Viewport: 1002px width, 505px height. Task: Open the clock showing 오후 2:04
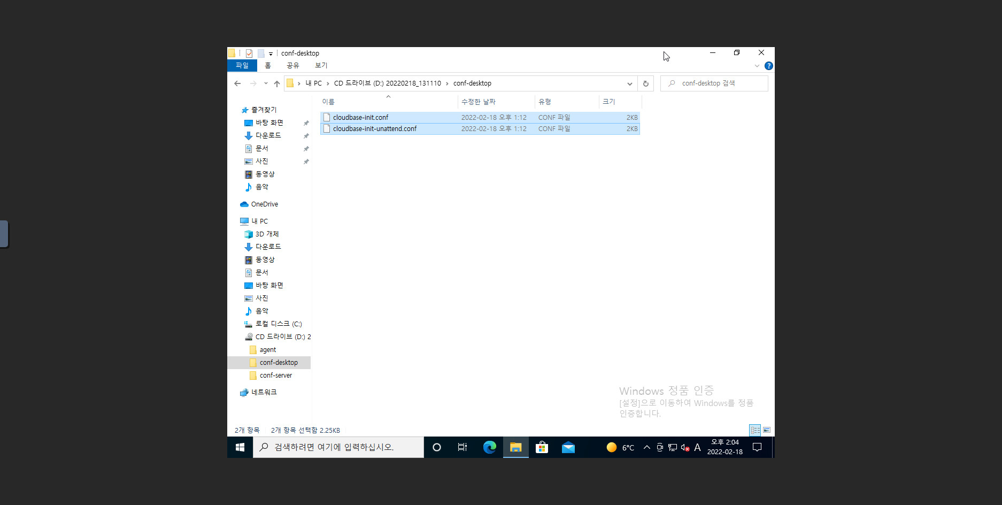tap(725, 447)
